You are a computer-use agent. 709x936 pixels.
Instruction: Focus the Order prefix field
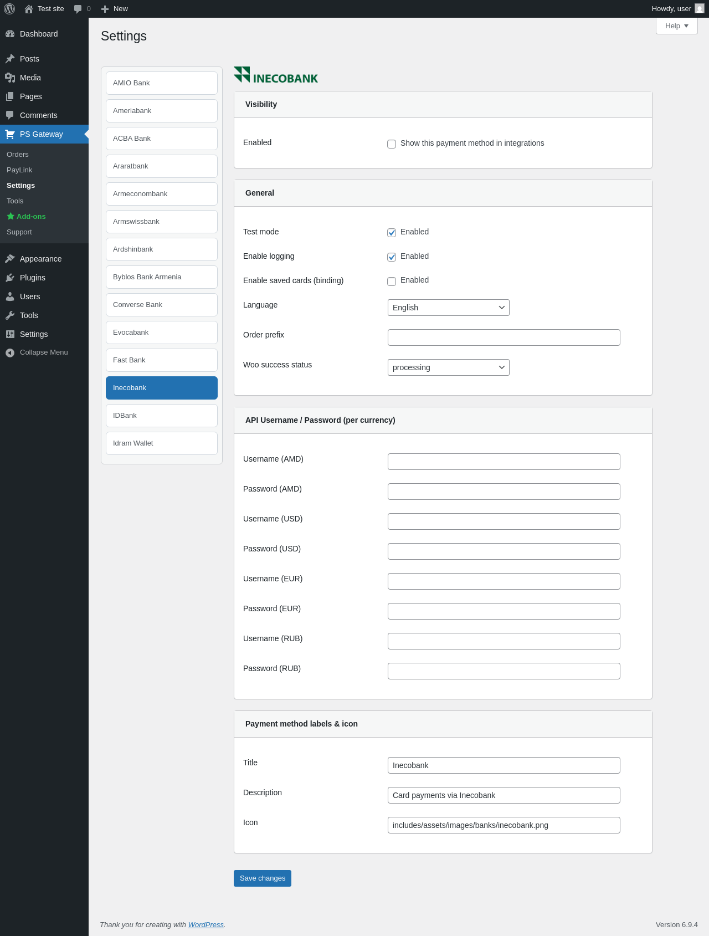click(504, 337)
